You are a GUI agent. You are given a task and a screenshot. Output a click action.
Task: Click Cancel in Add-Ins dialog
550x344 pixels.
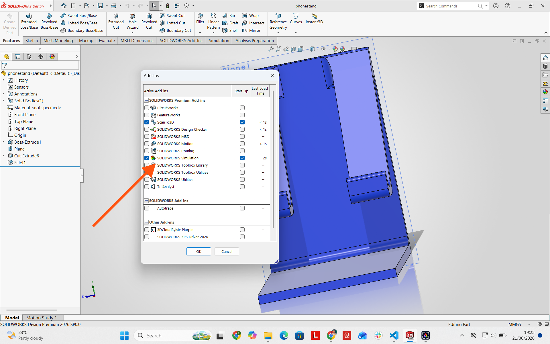227,251
